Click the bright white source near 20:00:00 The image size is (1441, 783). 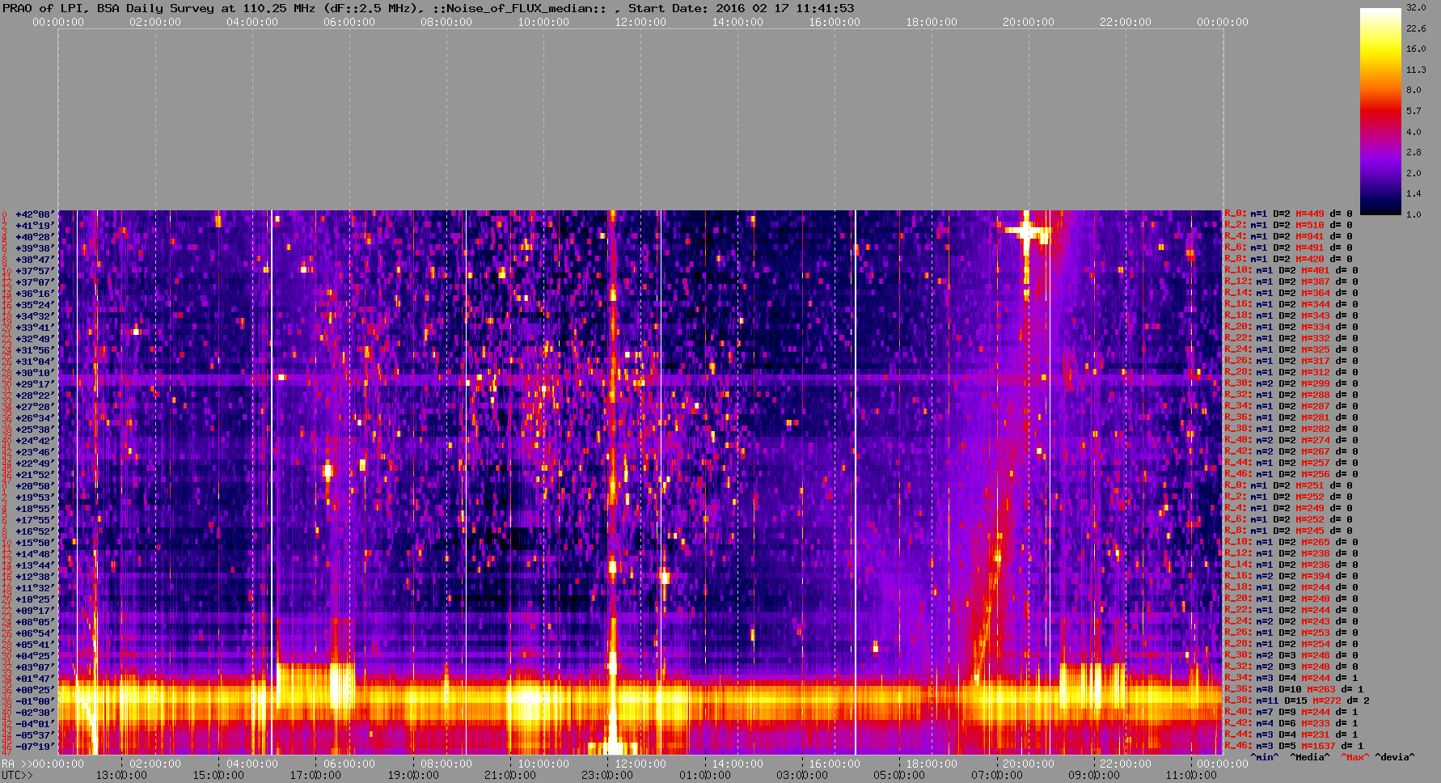click(1027, 231)
